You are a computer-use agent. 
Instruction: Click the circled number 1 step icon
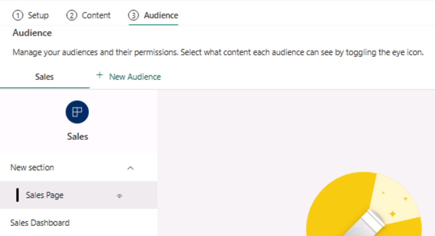click(18, 15)
